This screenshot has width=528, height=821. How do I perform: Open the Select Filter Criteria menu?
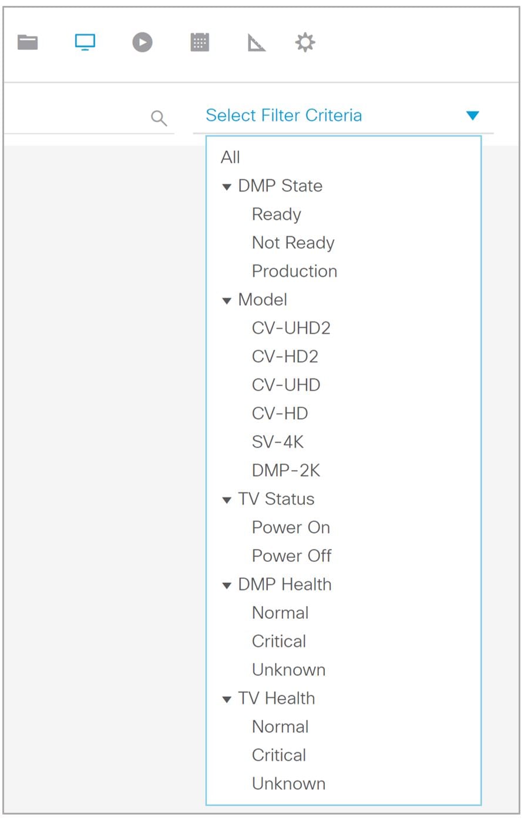coord(284,115)
